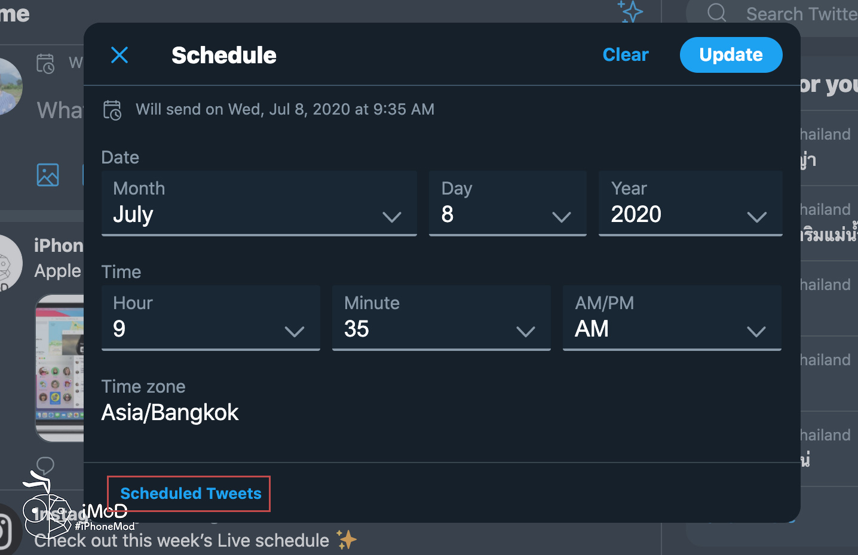This screenshot has width=858, height=555.
Task: Open Scheduled Tweets
Action: pos(191,493)
